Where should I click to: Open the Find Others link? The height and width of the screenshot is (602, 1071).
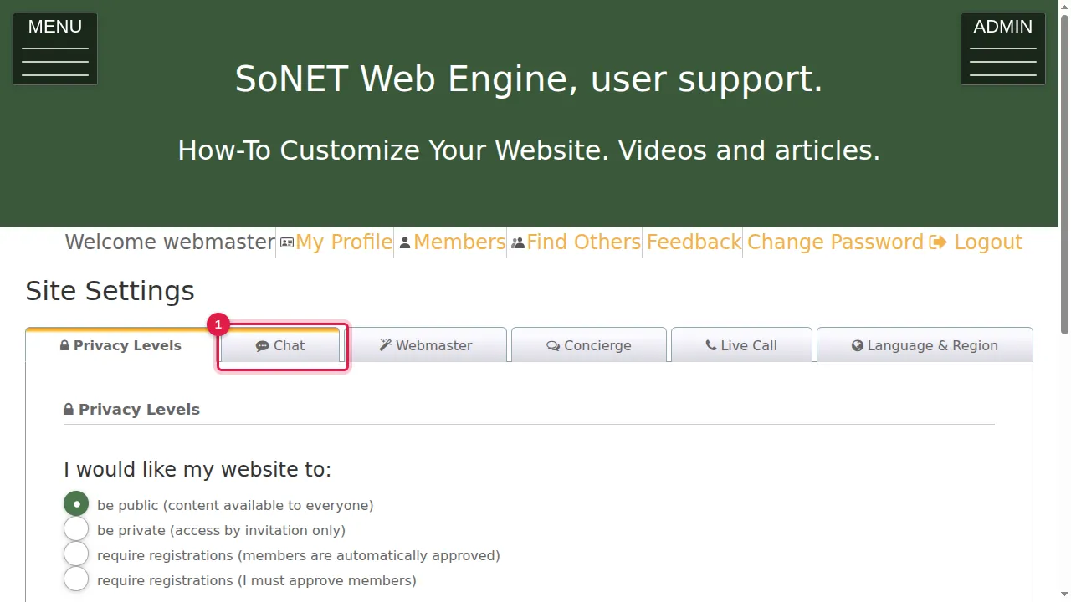pyautogui.click(x=584, y=242)
